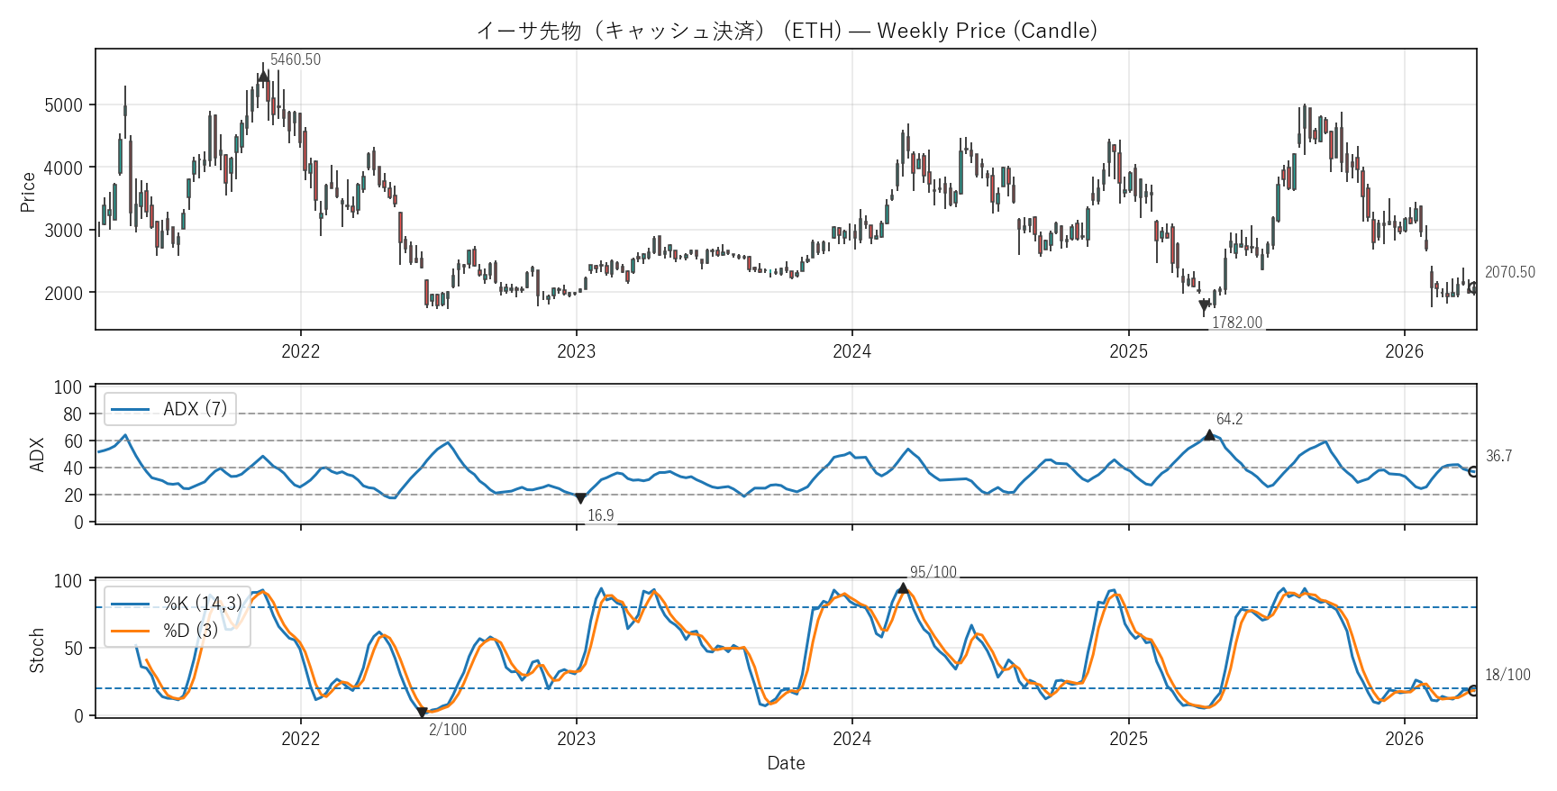1557x791 pixels.
Task: Click the 2024 tick label under price chart
Action: [851, 351]
